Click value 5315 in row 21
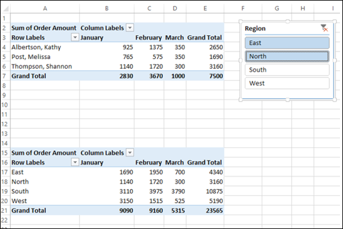343x229 pixels. pyautogui.click(x=178, y=210)
